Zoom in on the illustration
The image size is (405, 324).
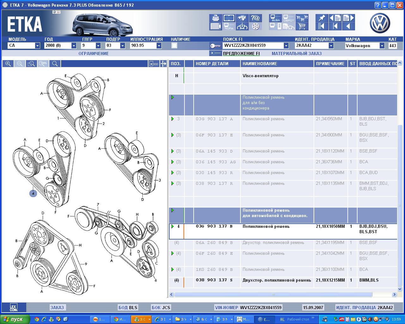tap(8, 64)
